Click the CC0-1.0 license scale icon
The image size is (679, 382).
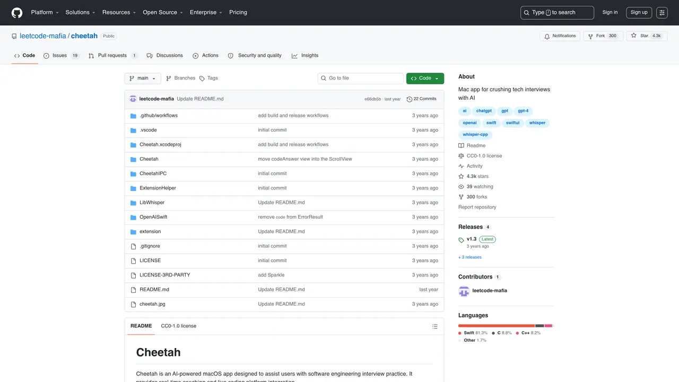(461, 156)
